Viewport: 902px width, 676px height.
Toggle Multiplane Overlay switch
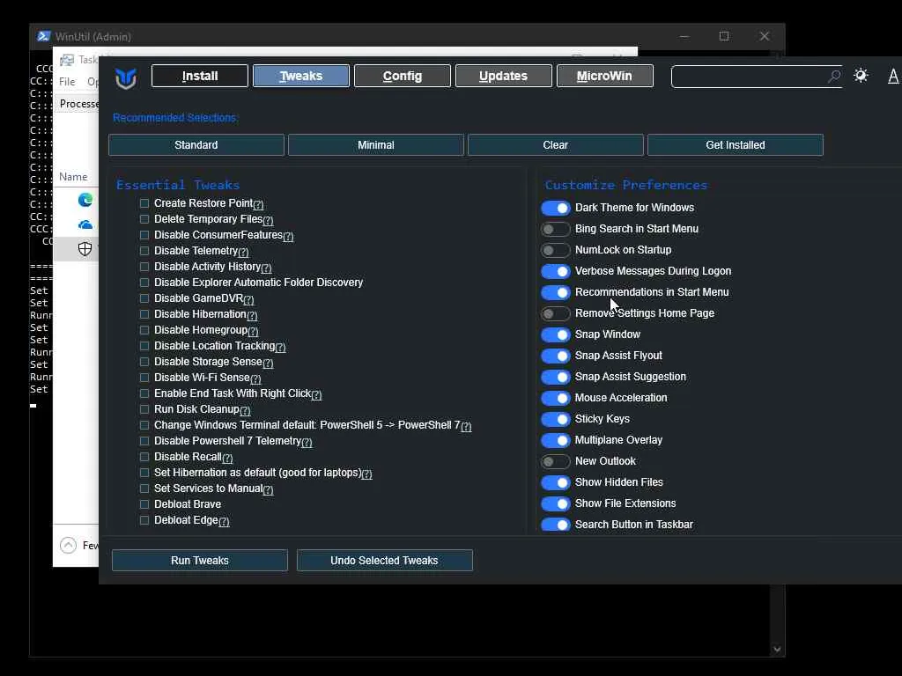point(556,440)
